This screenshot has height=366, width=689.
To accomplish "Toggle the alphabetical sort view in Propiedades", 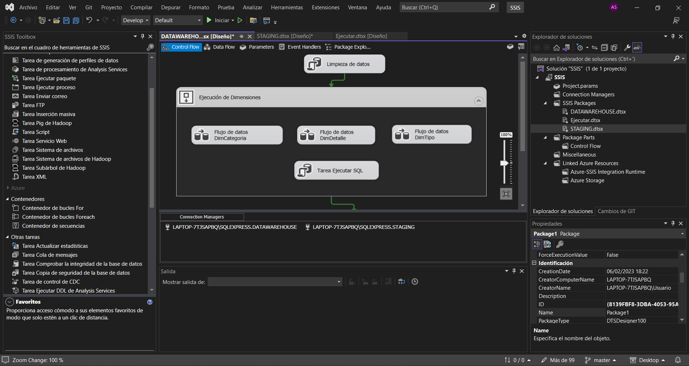I will point(547,244).
